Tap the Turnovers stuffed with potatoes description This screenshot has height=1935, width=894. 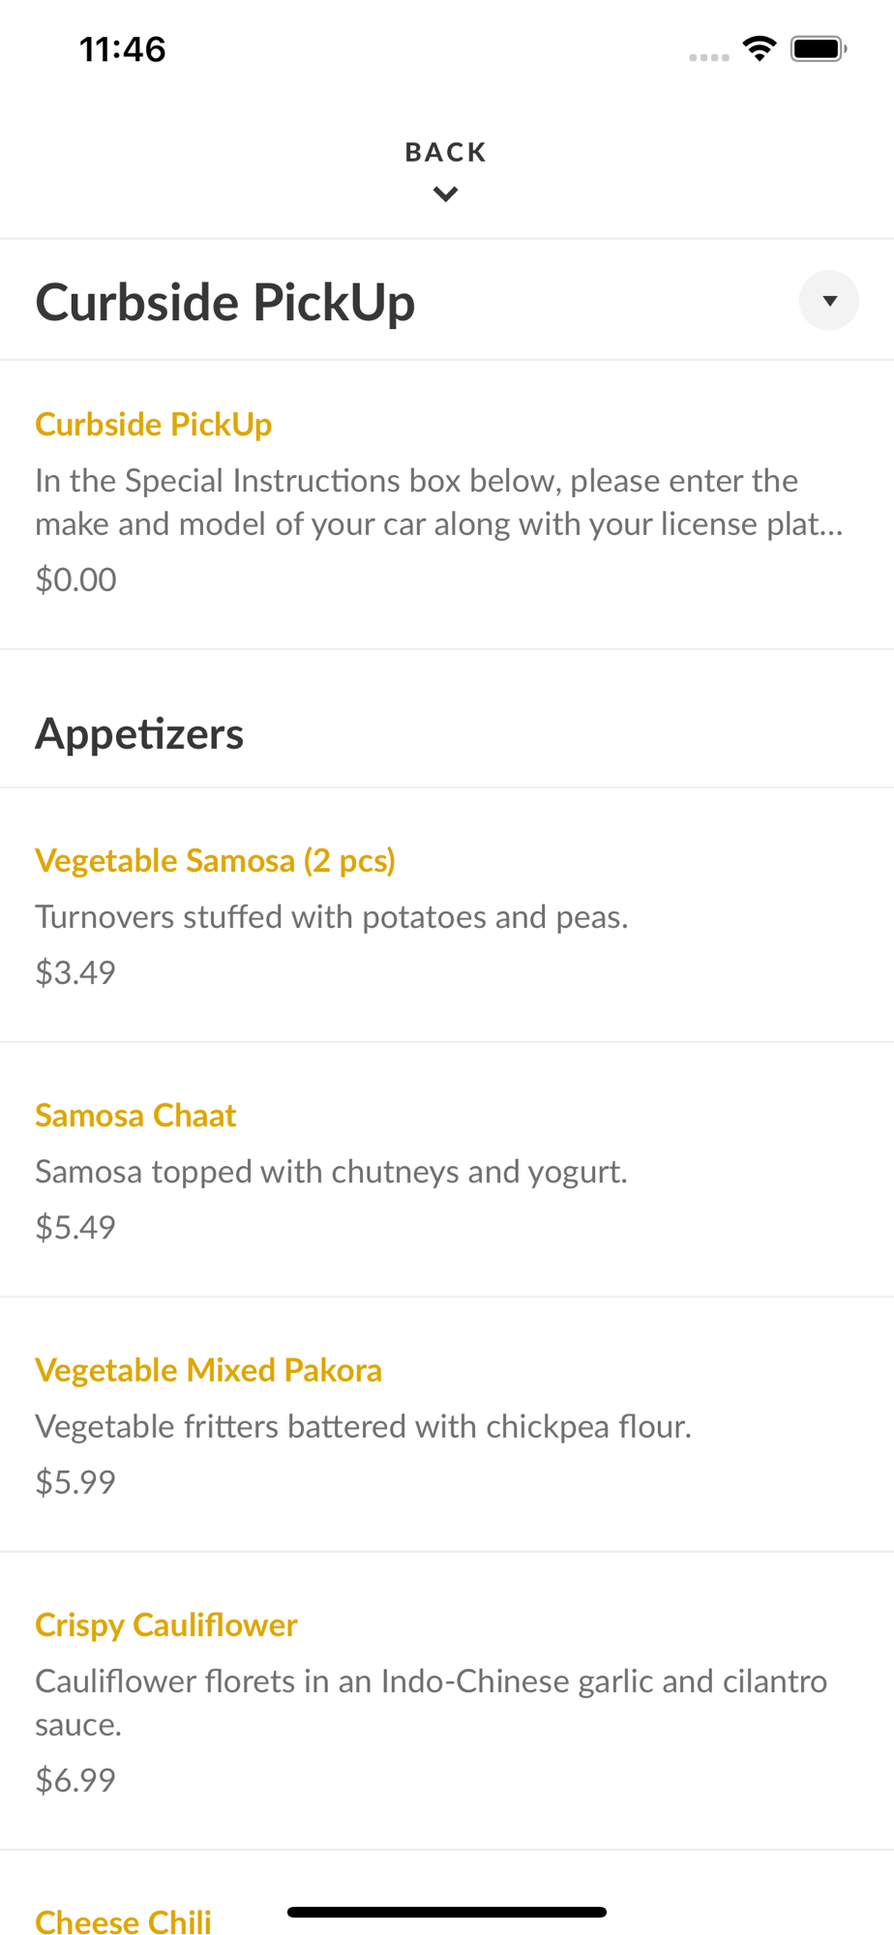[332, 916]
